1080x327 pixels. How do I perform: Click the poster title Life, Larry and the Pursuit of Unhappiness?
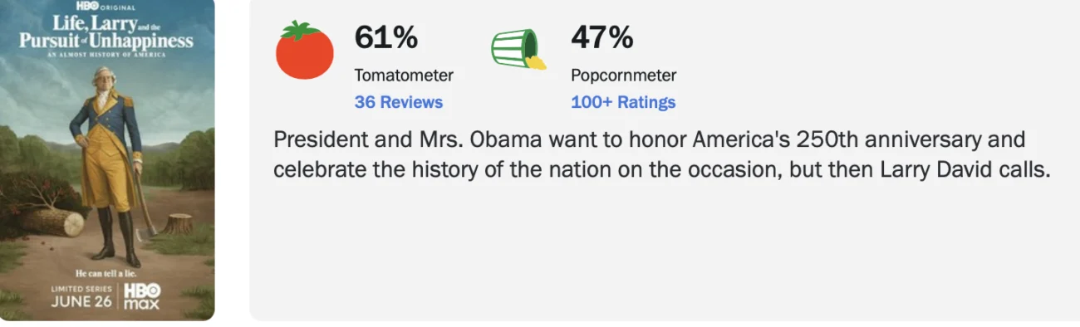pos(106,32)
